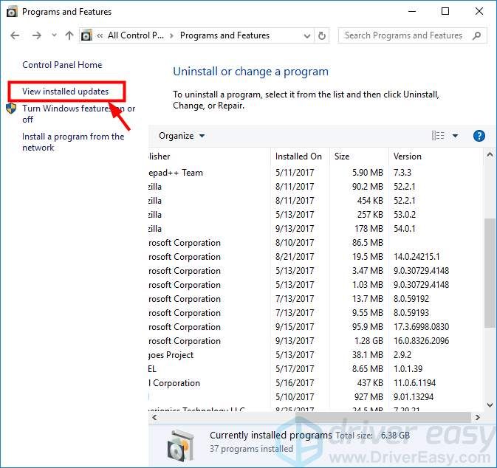The width and height of the screenshot is (497, 468).
Task: Open the view options dropdown arrow
Action: pyautogui.click(x=455, y=136)
